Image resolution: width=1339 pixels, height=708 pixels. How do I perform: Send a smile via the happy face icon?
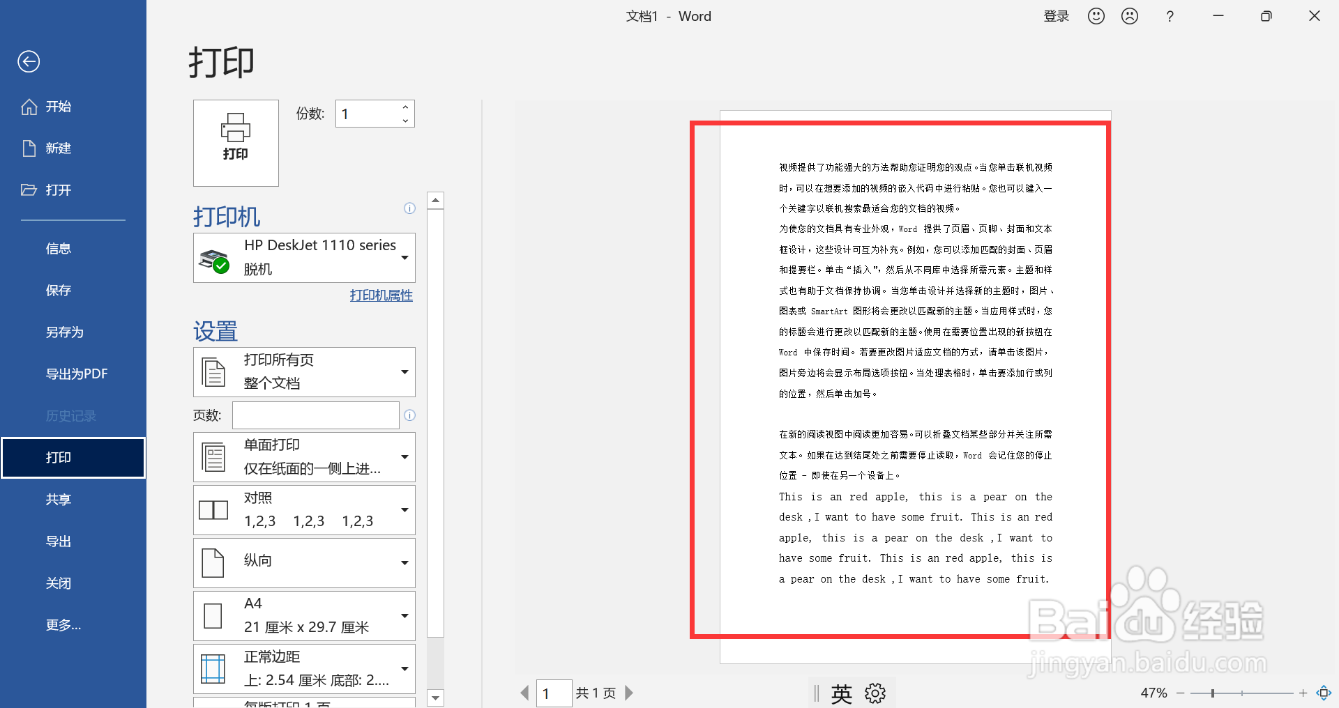pyautogui.click(x=1096, y=16)
